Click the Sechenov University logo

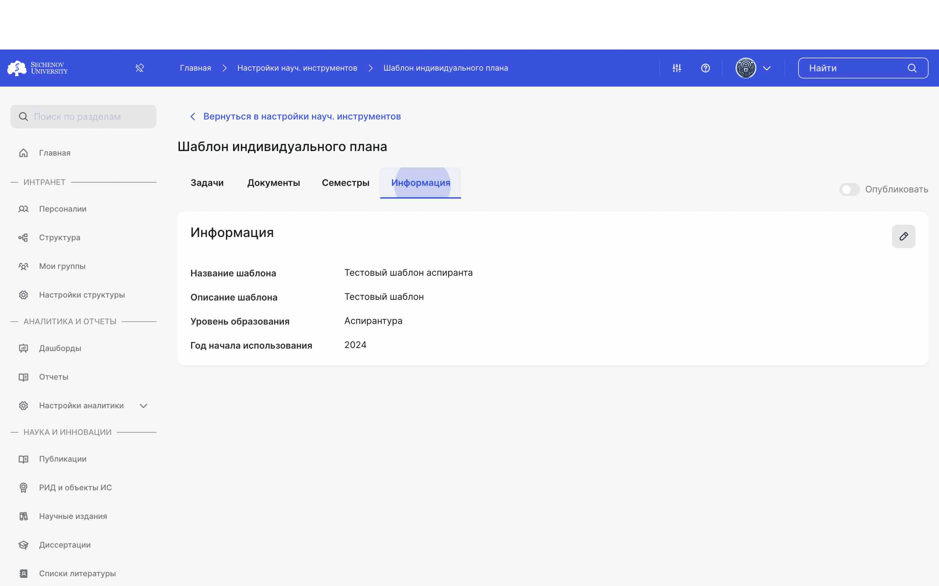[37, 68]
